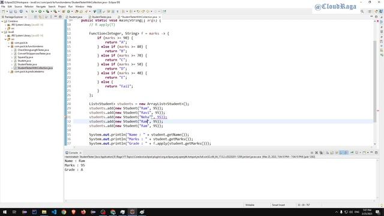Toggle Link with Editor in Package Explorer
Screen dimensions: 384x216
(40, 17)
